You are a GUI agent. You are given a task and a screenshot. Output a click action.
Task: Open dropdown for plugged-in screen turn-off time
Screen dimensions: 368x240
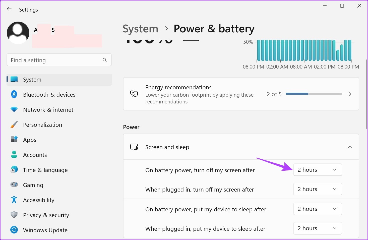[x=318, y=189]
